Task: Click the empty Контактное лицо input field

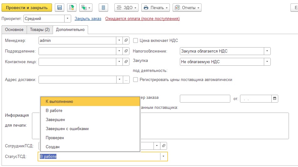Action: point(77,62)
